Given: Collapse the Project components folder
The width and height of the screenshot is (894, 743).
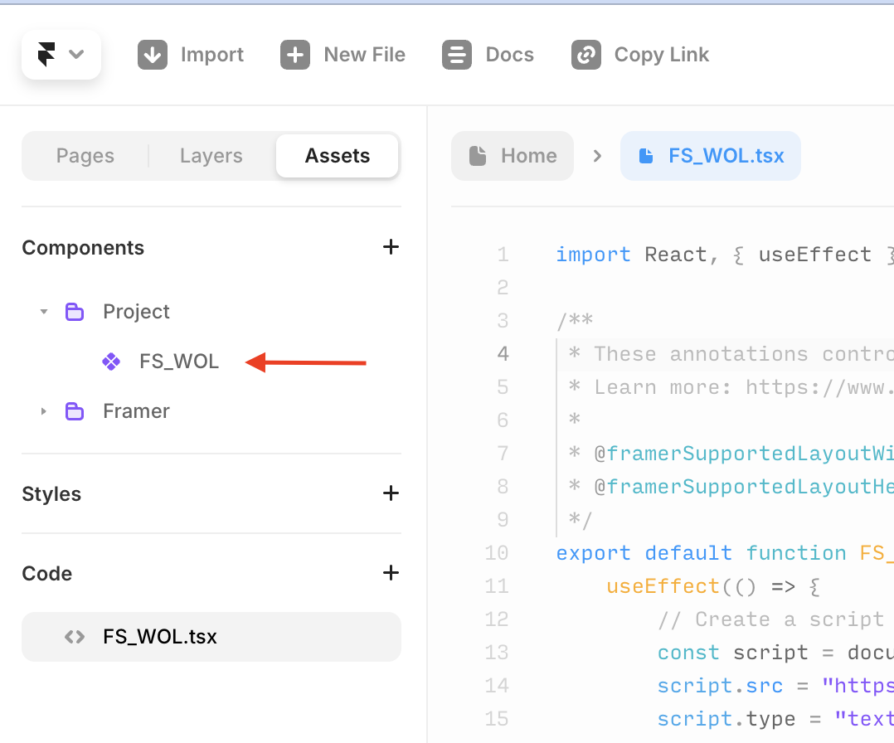Looking at the screenshot, I should tap(43, 311).
